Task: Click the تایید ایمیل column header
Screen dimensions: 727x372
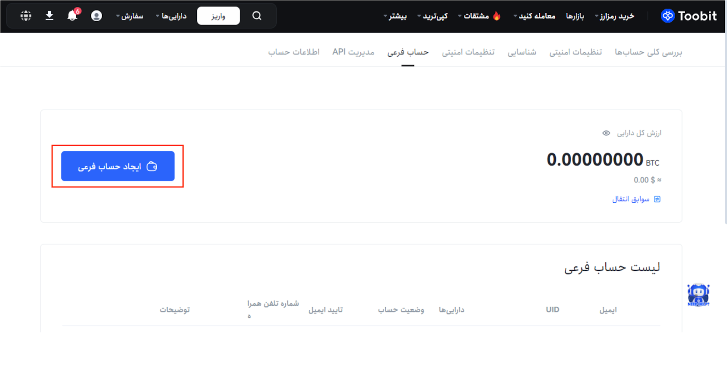Action: [x=325, y=310]
